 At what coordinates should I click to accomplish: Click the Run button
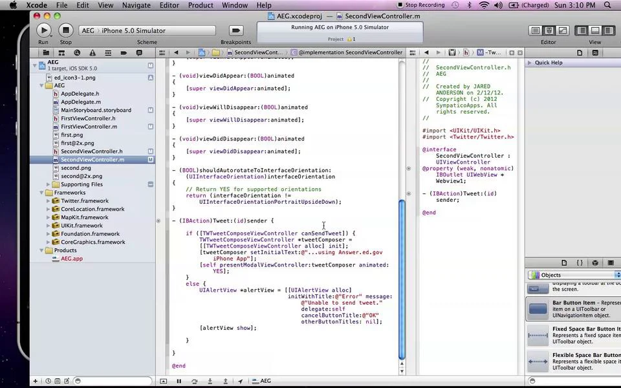43,30
